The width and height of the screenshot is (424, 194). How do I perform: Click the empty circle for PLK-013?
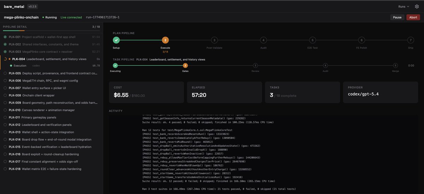coord(5,132)
